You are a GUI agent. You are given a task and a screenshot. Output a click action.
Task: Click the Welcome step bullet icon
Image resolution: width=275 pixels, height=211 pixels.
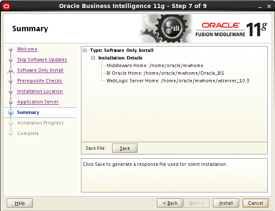pos(11,49)
